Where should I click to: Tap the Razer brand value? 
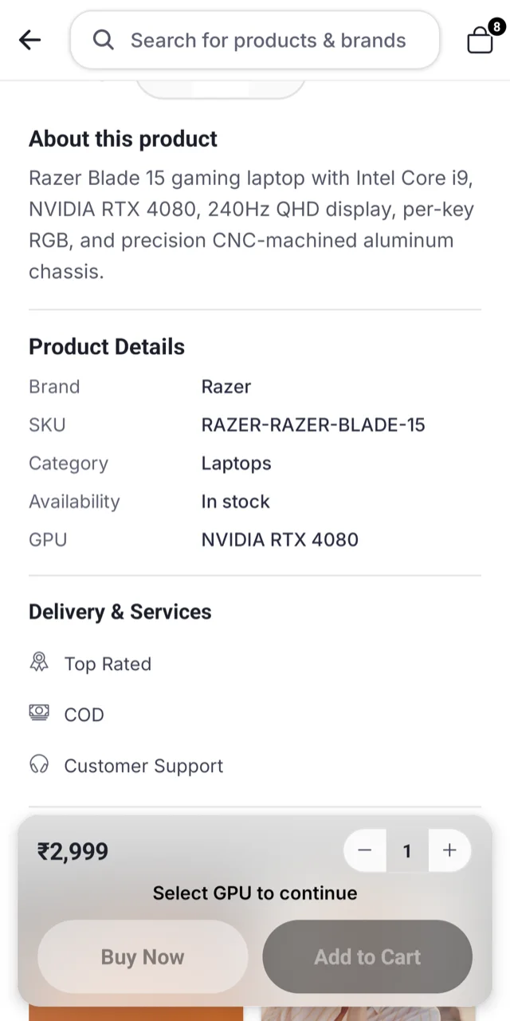point(226,386)
